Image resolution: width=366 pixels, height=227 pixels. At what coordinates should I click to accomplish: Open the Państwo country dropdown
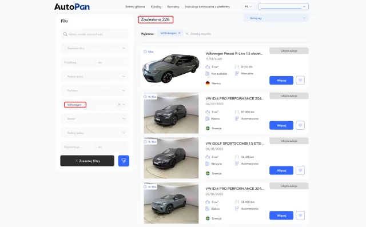click(x=94, y=90)
